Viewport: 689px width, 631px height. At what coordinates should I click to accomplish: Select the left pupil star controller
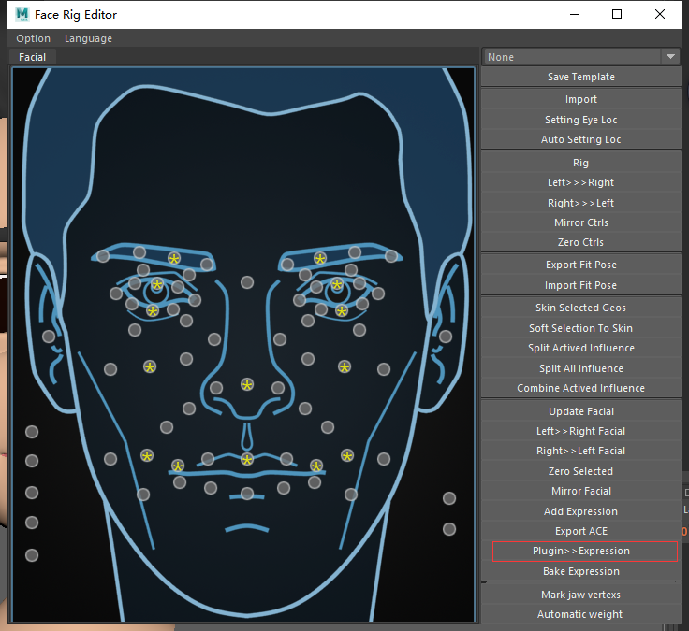point(157,284)
